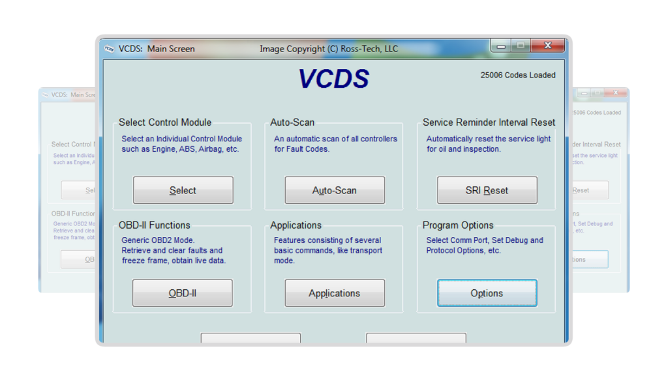Click SRI Reset to reset the service light
Image resolution: width=668 pixels, height=381 pixels.
487,190
